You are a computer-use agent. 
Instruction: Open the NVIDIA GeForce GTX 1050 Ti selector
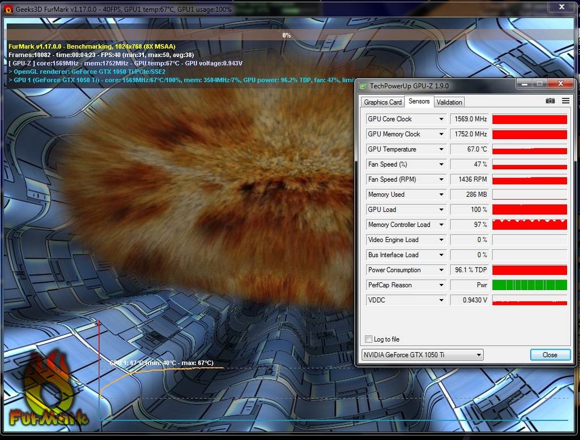click(x=423, y=355)
